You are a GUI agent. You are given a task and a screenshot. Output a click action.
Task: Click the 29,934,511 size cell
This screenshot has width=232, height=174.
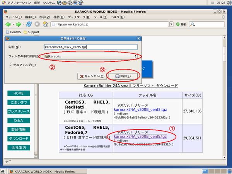pos(192,138)
